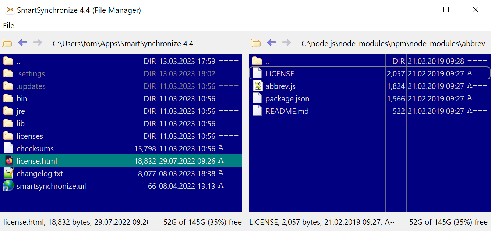Click the left pane folder icon
The height and width of the screenshot is (231, 491).
7,43
